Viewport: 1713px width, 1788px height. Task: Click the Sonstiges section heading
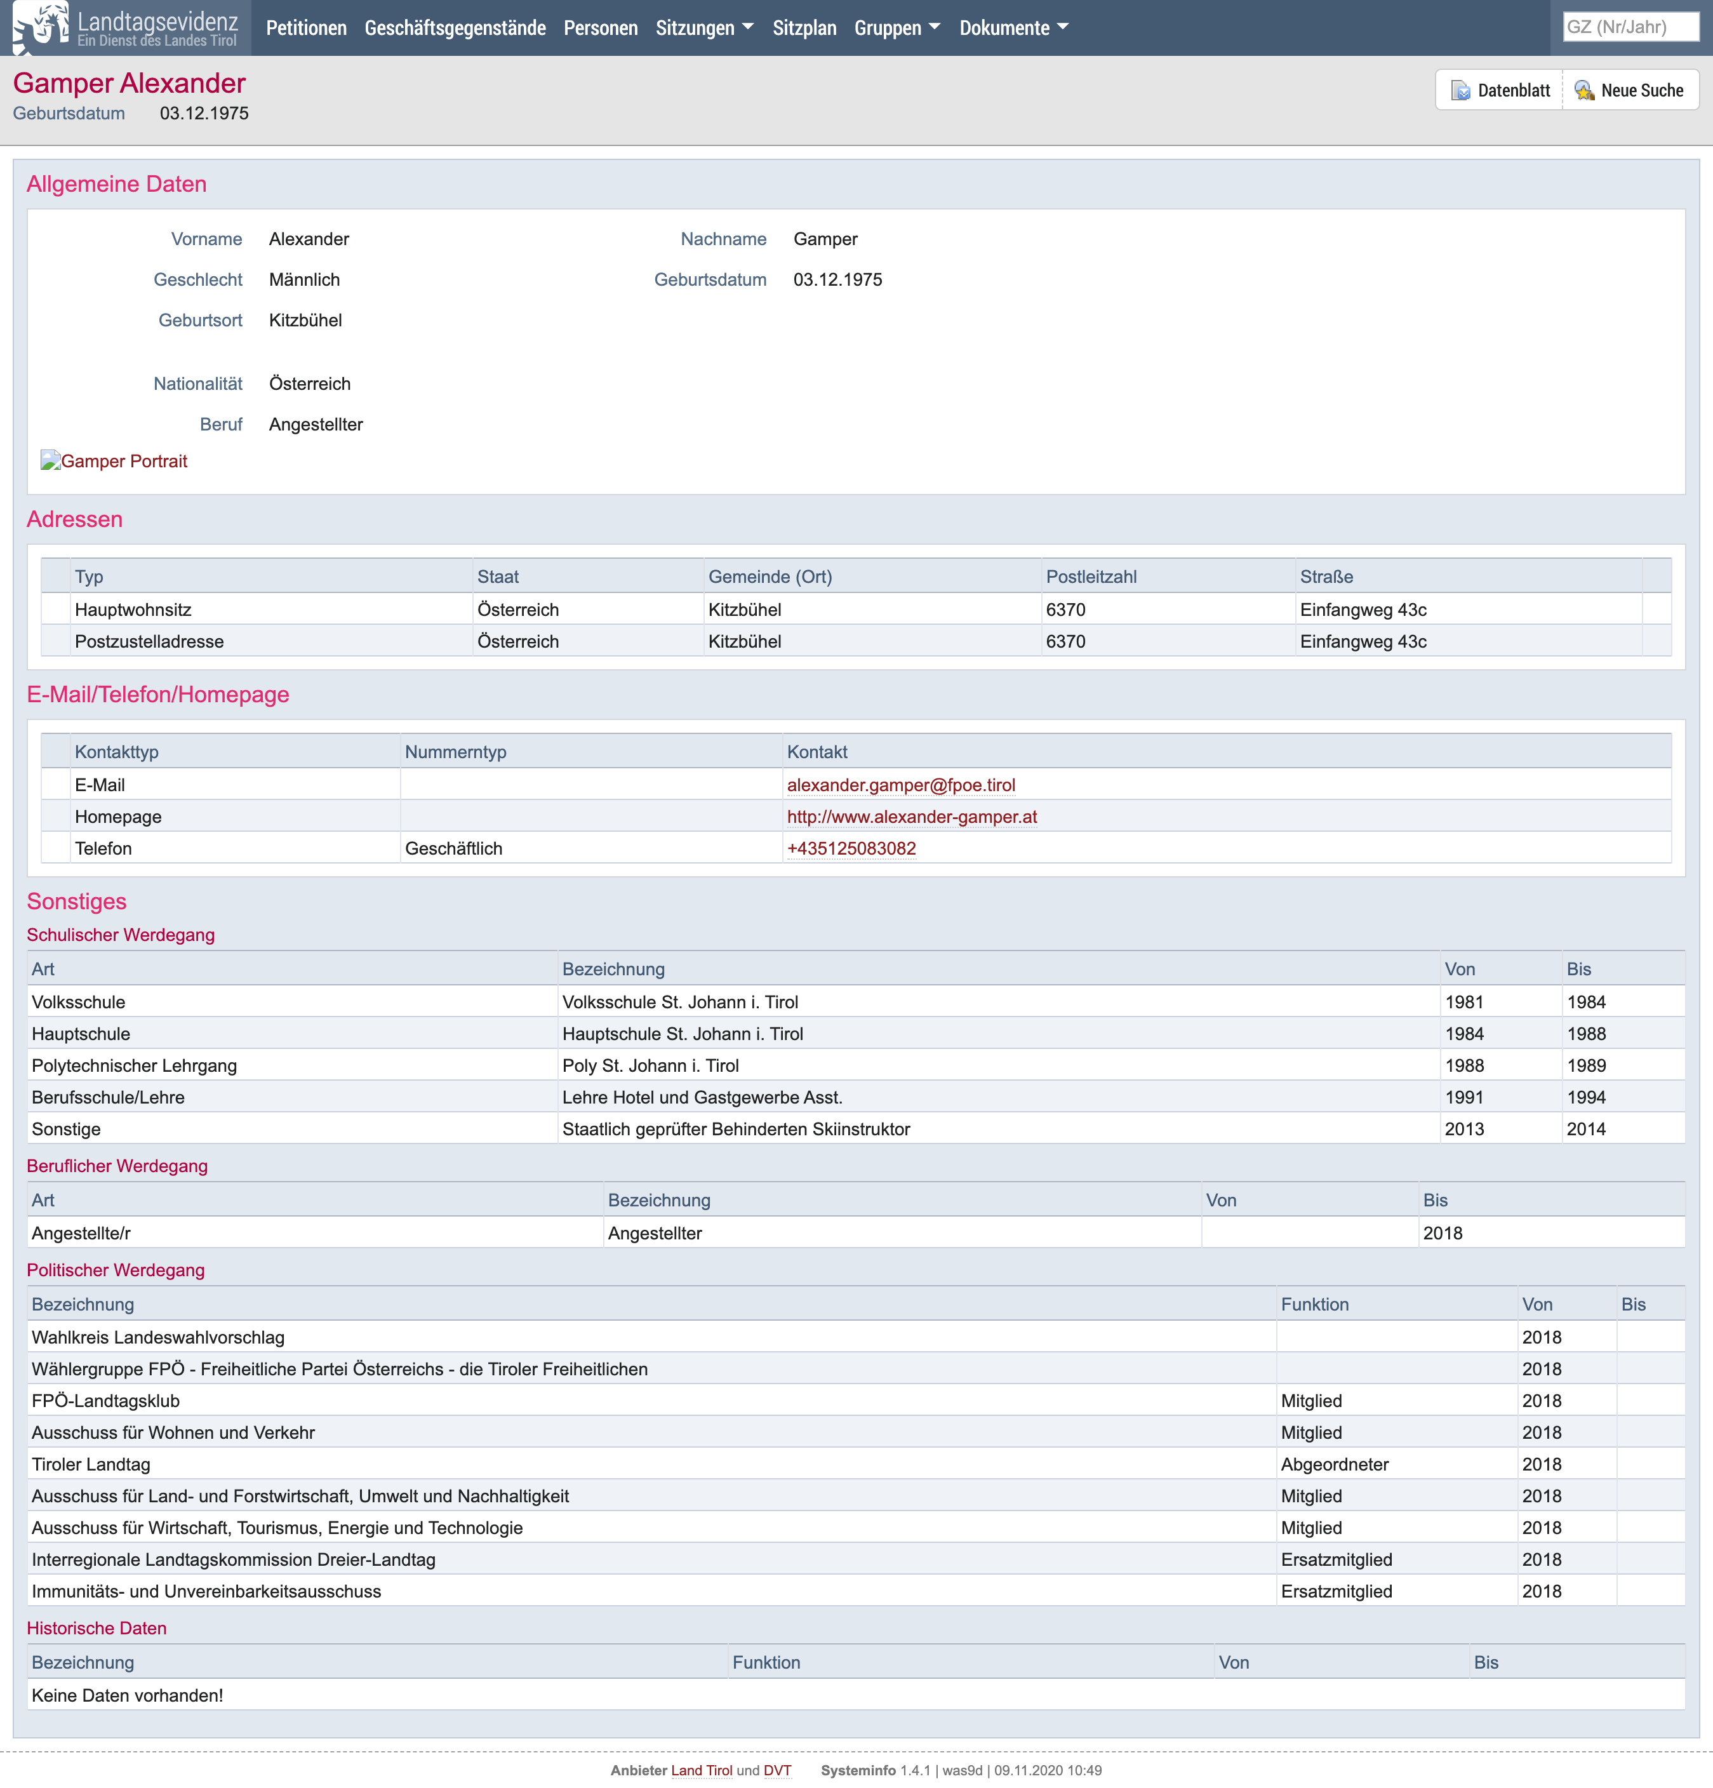(x=77, y=901)
